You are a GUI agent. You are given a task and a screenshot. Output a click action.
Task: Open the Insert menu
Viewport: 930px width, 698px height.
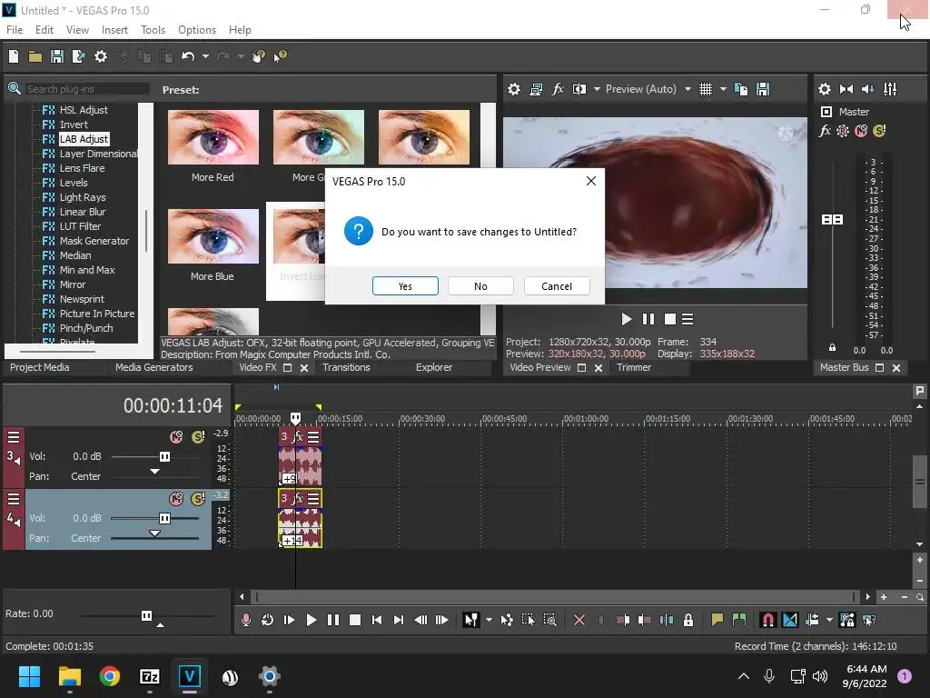114,30
